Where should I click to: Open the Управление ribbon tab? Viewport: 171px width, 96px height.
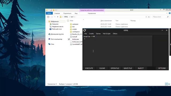pos(92,13)
